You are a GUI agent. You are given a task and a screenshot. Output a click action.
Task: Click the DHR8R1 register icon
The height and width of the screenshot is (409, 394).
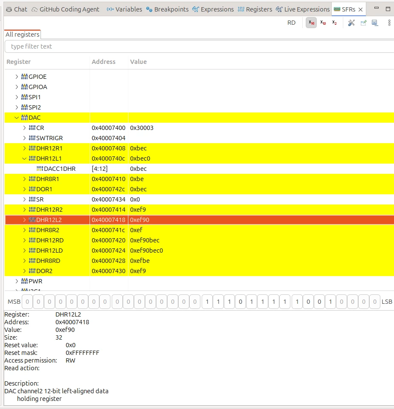coord(32,179)
